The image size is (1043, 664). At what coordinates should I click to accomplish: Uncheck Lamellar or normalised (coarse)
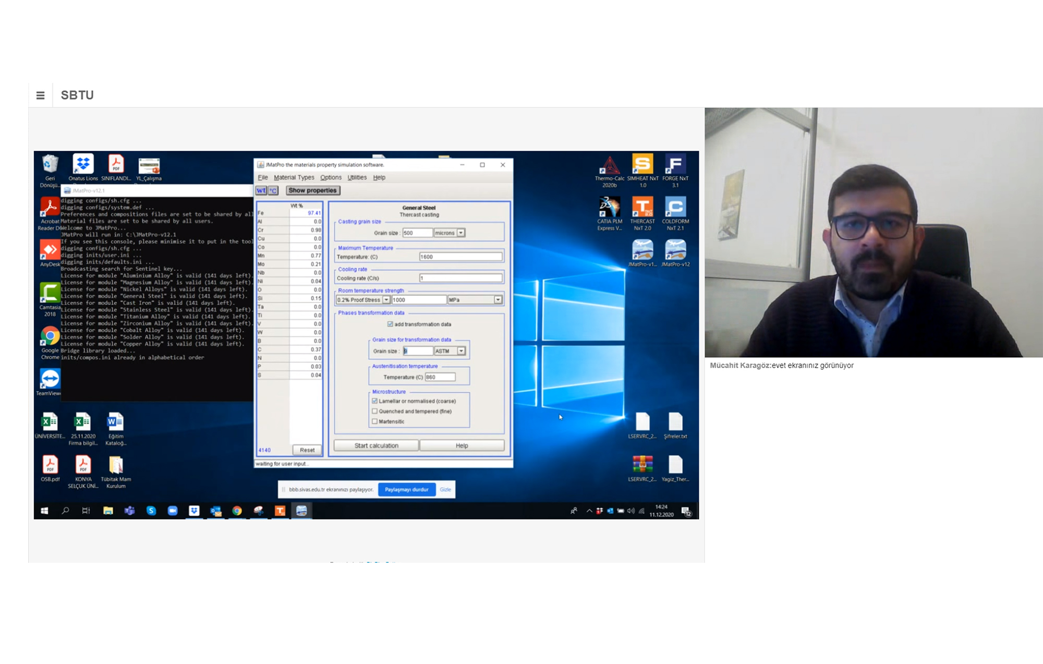374,401
